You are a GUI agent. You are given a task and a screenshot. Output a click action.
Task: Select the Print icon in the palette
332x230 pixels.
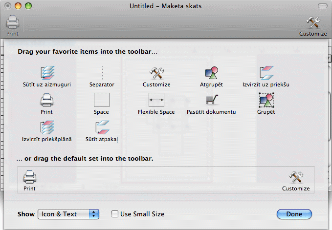click(x=47, y=100)
